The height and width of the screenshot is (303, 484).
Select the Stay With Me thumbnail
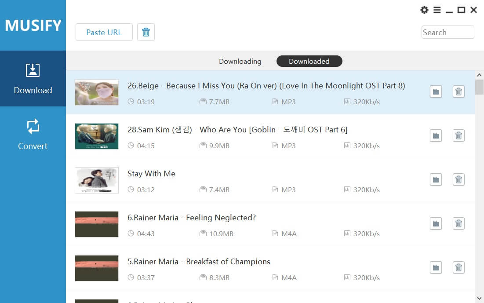[97, 180]
